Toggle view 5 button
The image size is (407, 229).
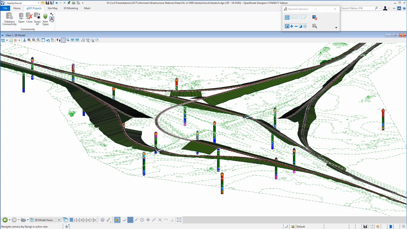85,220
